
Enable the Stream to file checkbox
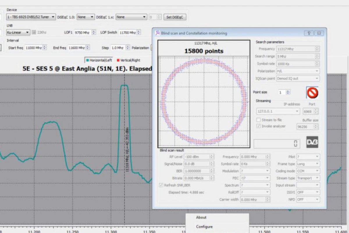point(258,120)
